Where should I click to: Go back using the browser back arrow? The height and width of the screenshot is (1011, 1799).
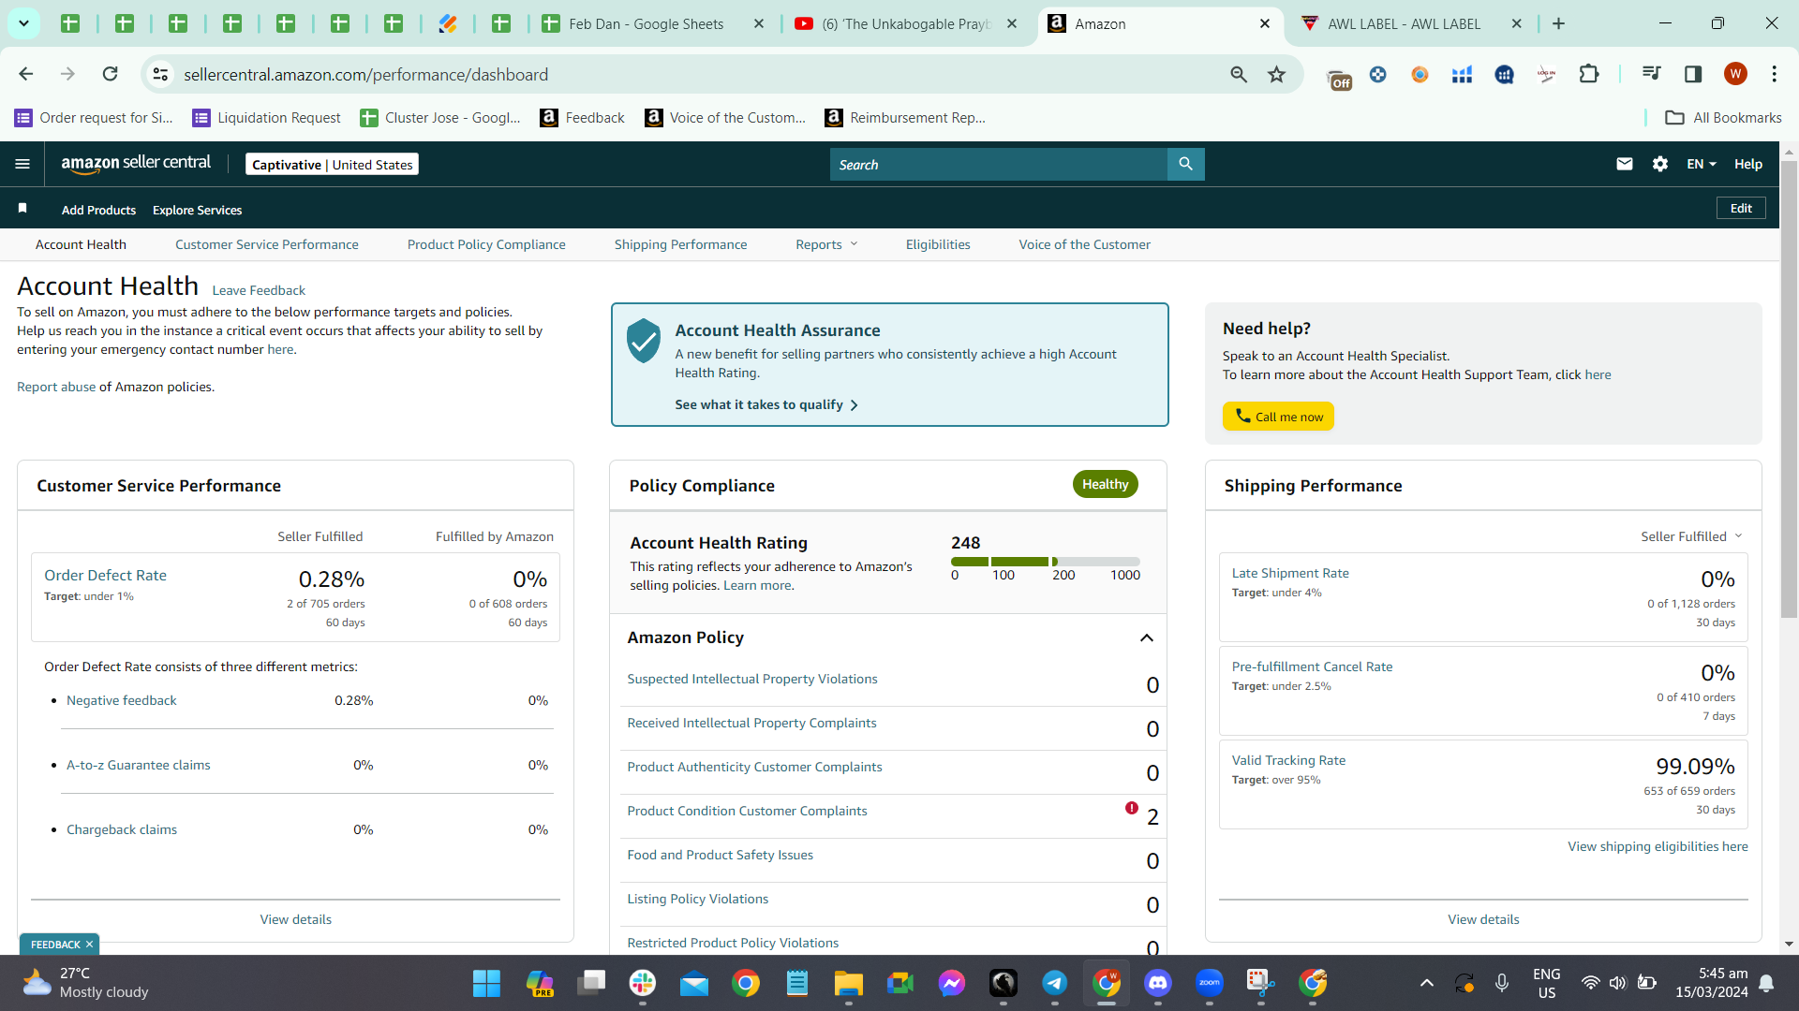click(26, 74)
